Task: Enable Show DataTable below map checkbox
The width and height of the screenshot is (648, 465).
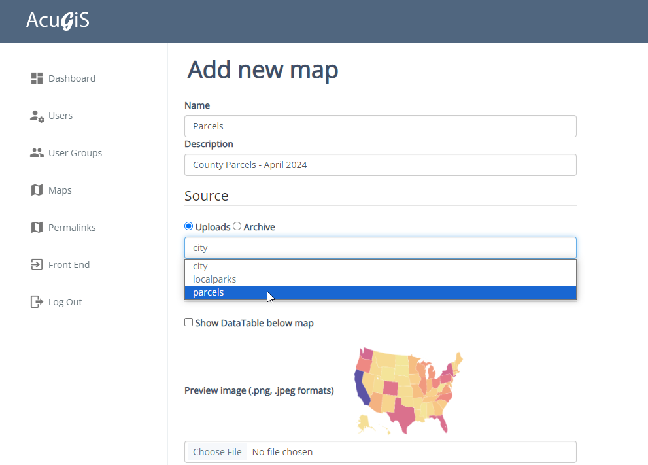Action: 189,322
